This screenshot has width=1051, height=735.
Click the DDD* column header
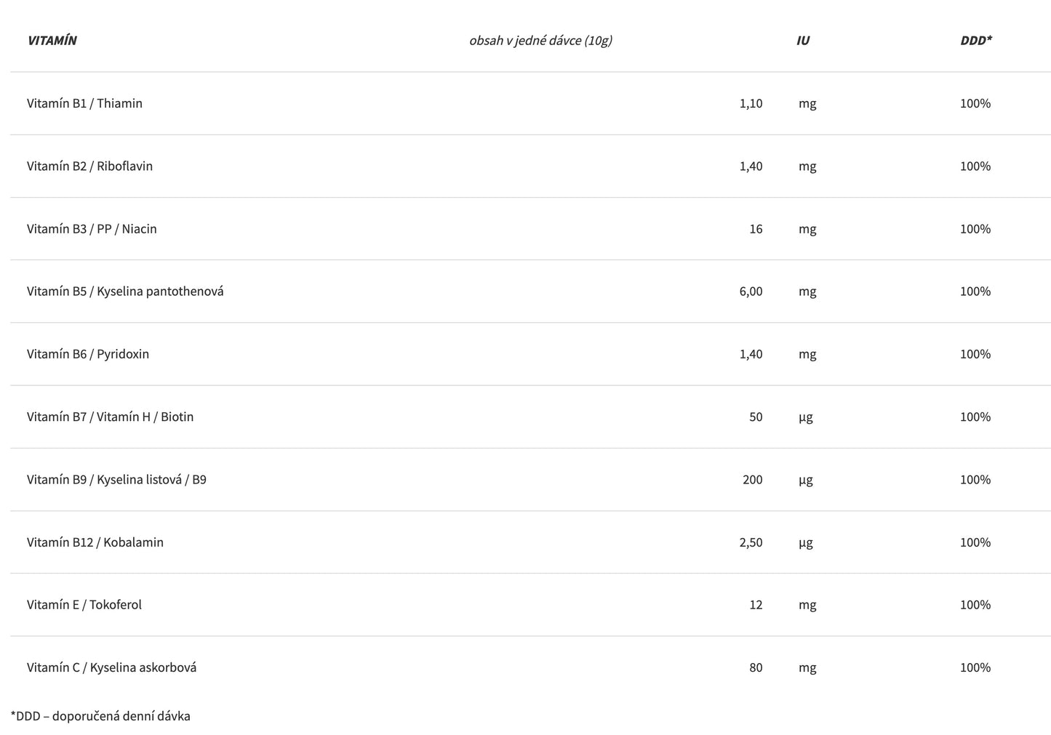pos(975,40)
